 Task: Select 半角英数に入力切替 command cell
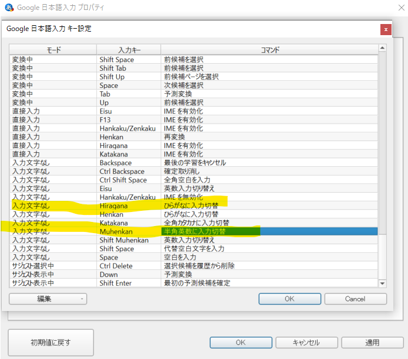point(269,231)
